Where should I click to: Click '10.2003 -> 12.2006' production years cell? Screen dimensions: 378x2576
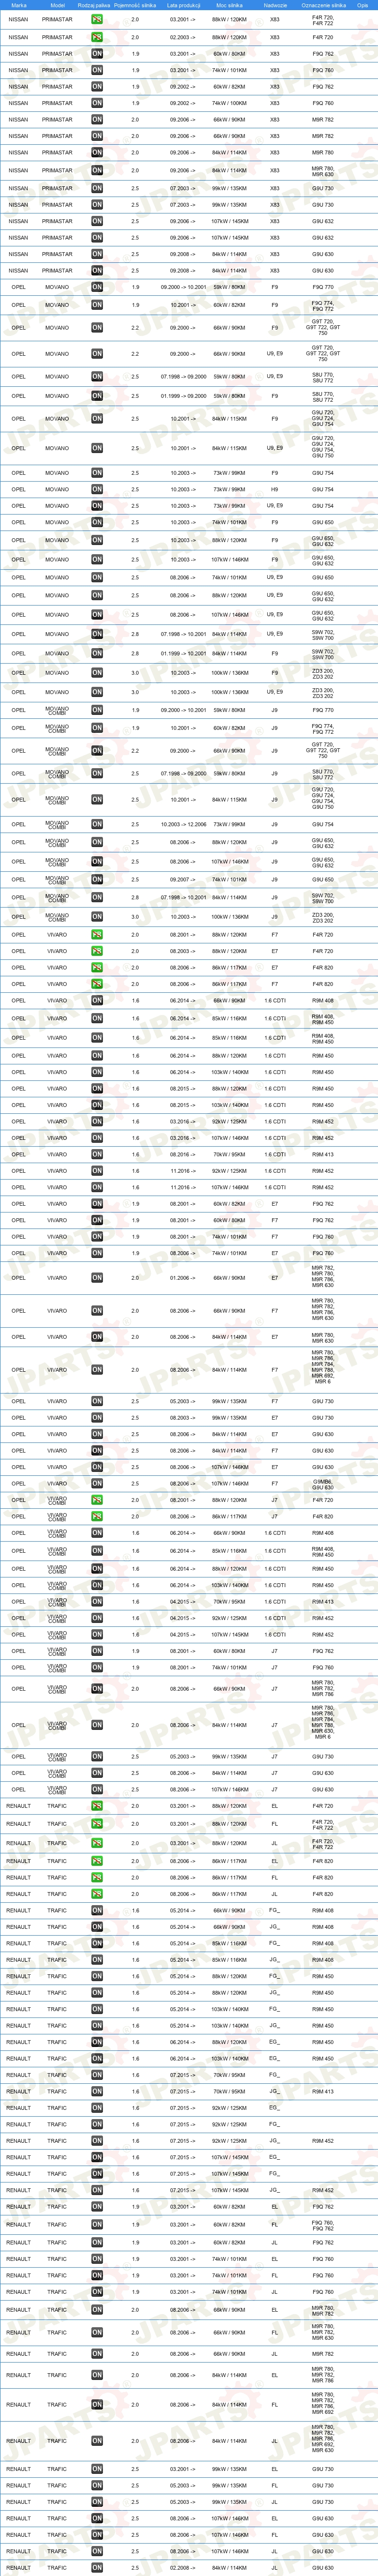point(184,825)
